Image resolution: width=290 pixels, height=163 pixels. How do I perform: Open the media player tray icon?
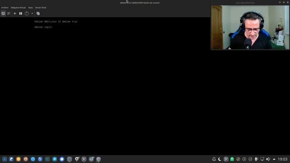pos(244,159)
